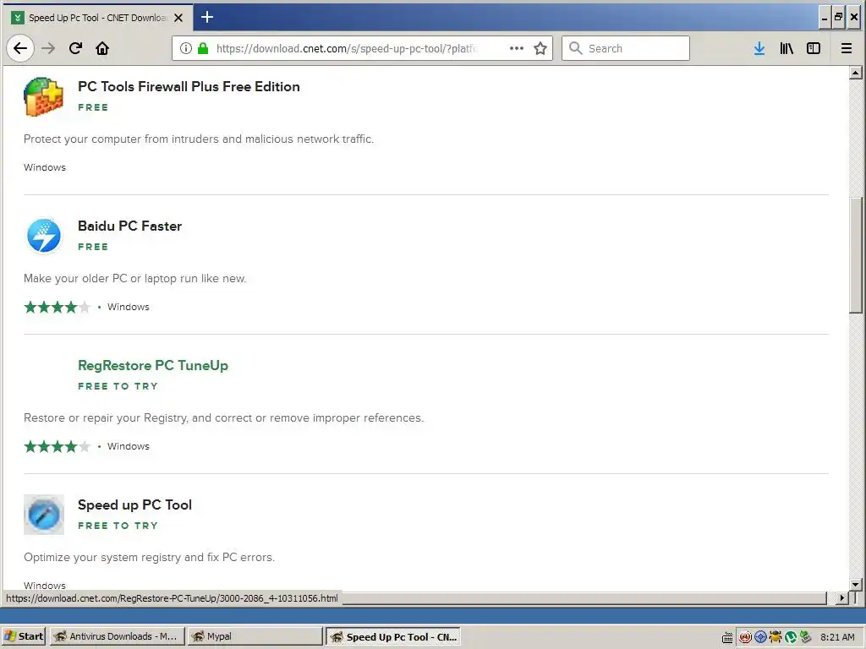Open the browser hamburger menu
Image resolution: width=866 pixels, height=649 pixels.
(846, 48)
